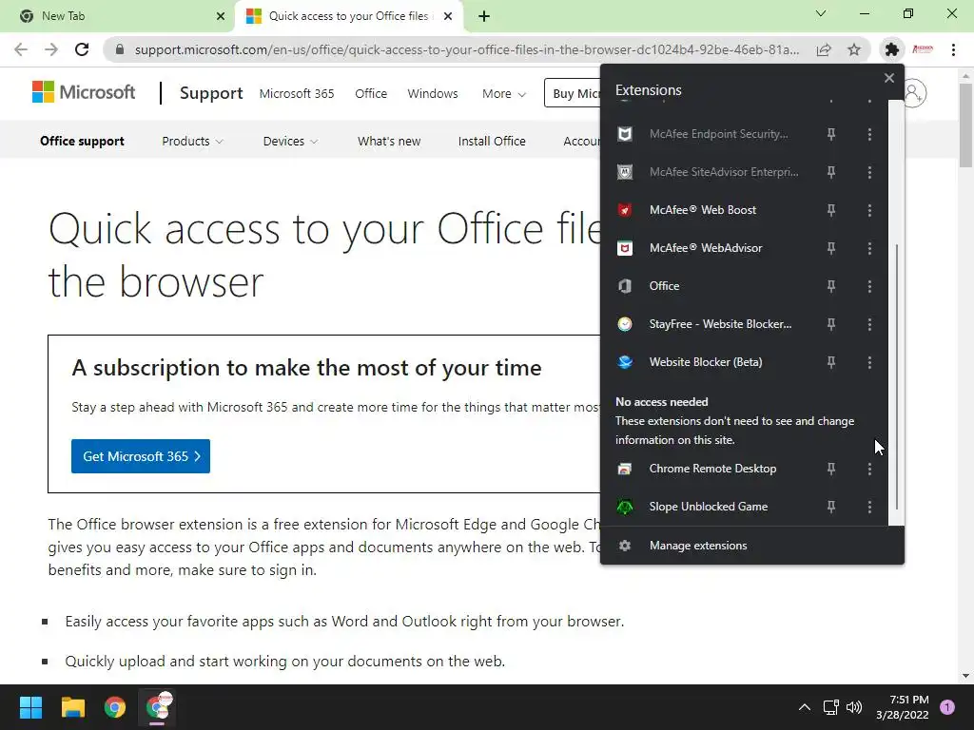Pin the StayFree Website Blocker extension
This screenshot has height=730, width=974.
point(830,324)
